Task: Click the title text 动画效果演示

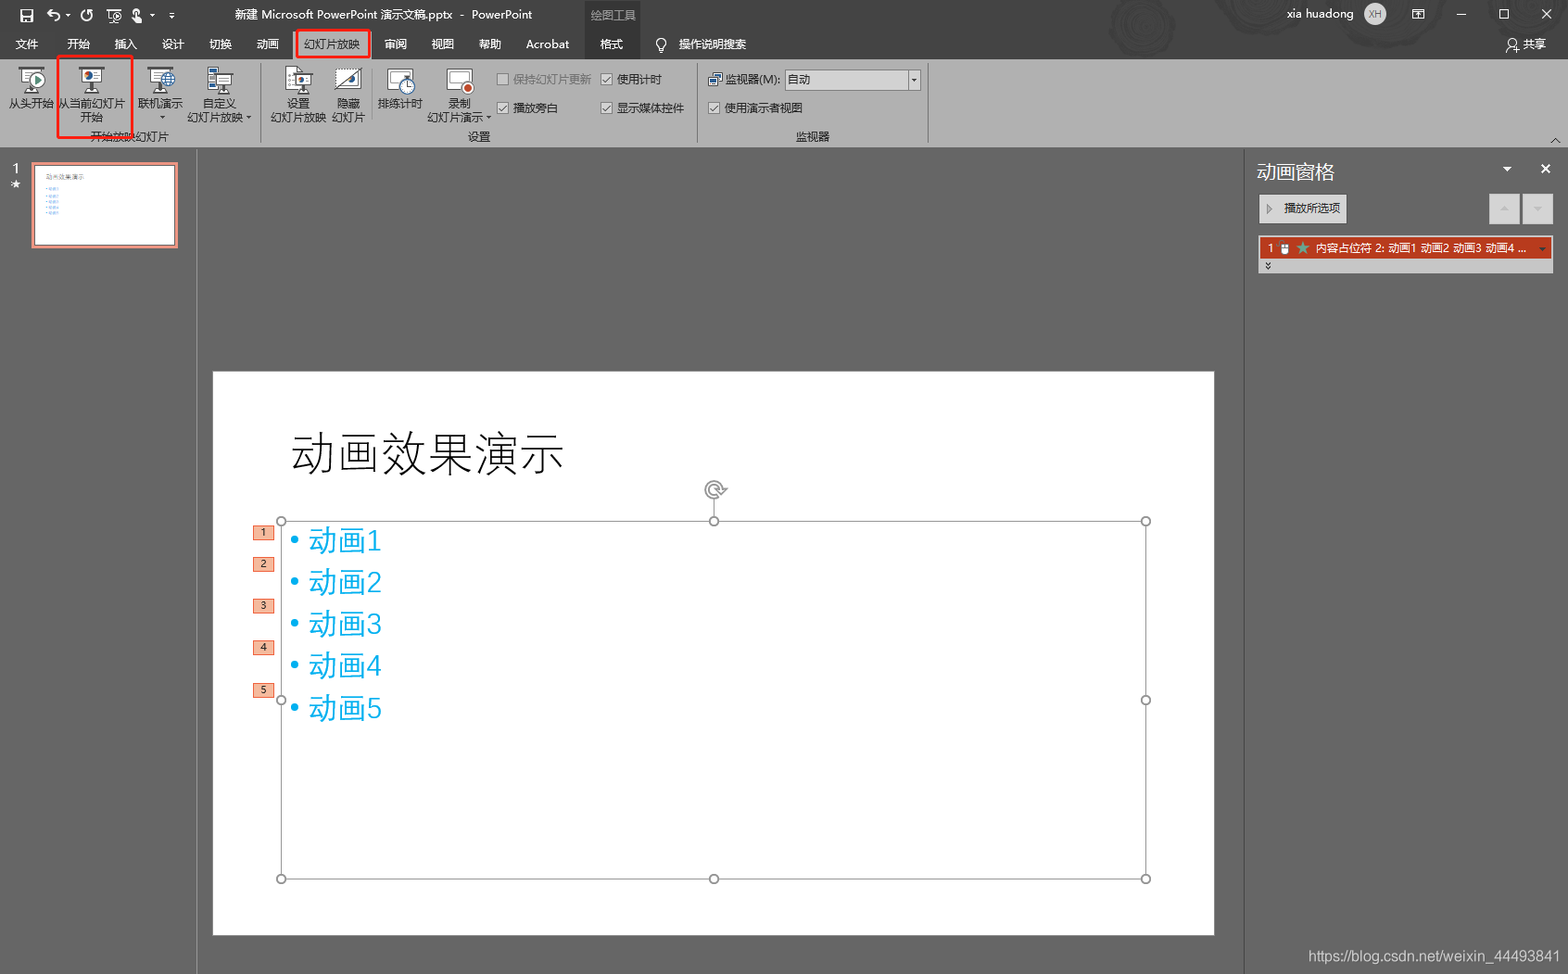Action: pyautogui.click(x=427, y=454)
